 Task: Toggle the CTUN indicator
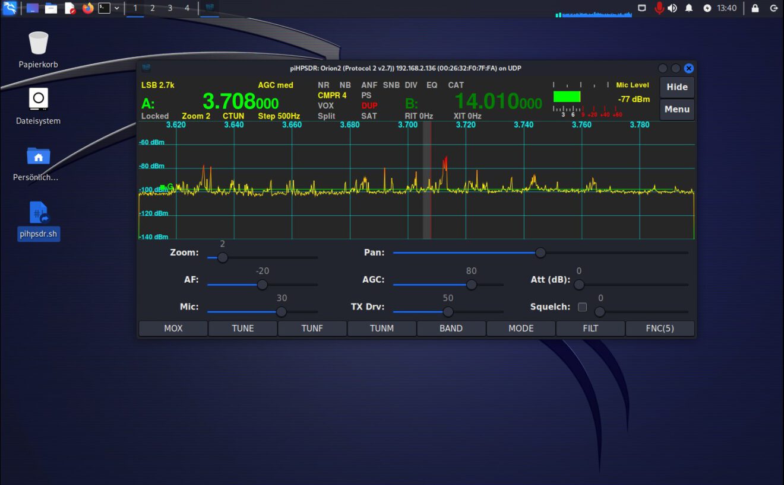click(233, 116)
